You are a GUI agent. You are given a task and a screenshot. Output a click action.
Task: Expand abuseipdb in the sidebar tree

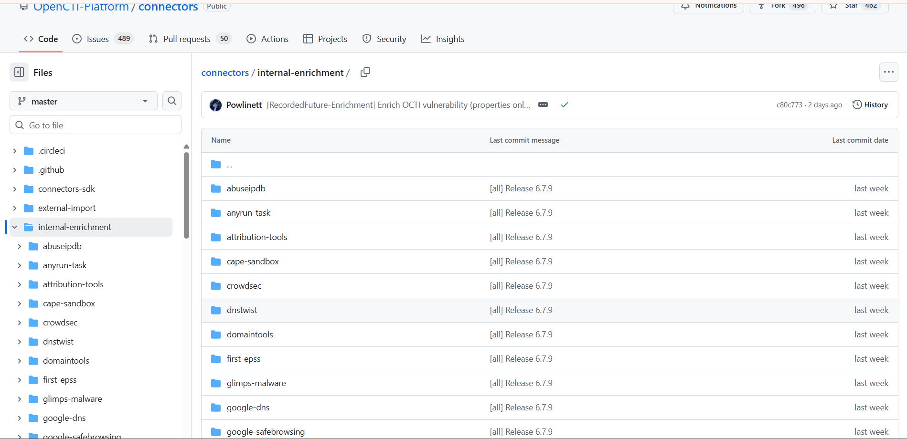(20, 246)
